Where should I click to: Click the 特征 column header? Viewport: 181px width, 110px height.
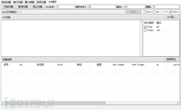(x=79, y=65)
